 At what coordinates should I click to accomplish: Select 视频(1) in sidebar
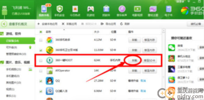[10, 89]
